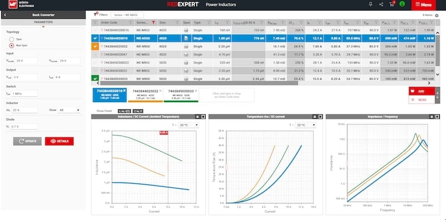Select the Sync topology radio button
Screen dimensions: 446x220
(x=11, y=39)
